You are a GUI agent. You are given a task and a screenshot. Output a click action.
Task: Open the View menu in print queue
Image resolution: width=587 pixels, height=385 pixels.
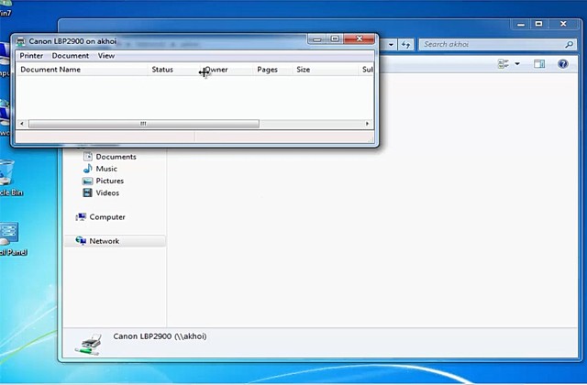106,56
